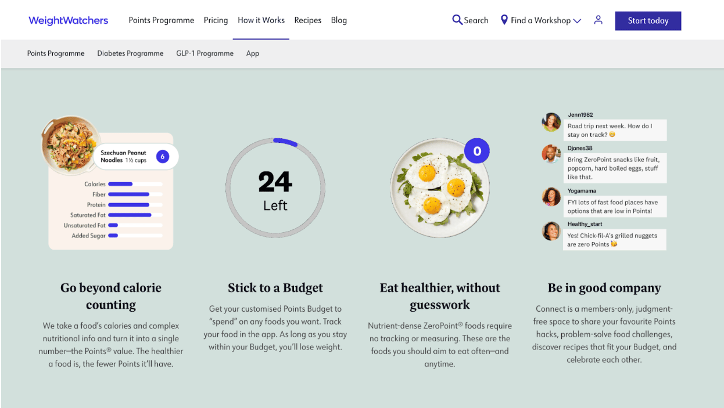Screen dimensions: 724x408
Task: Click the zero Points badge on eggs
Action: click(477, 151)
